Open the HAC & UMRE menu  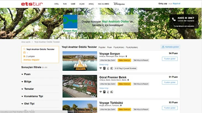pos(103,4)
